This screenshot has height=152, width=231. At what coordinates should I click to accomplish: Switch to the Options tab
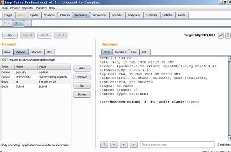[167, 15]
